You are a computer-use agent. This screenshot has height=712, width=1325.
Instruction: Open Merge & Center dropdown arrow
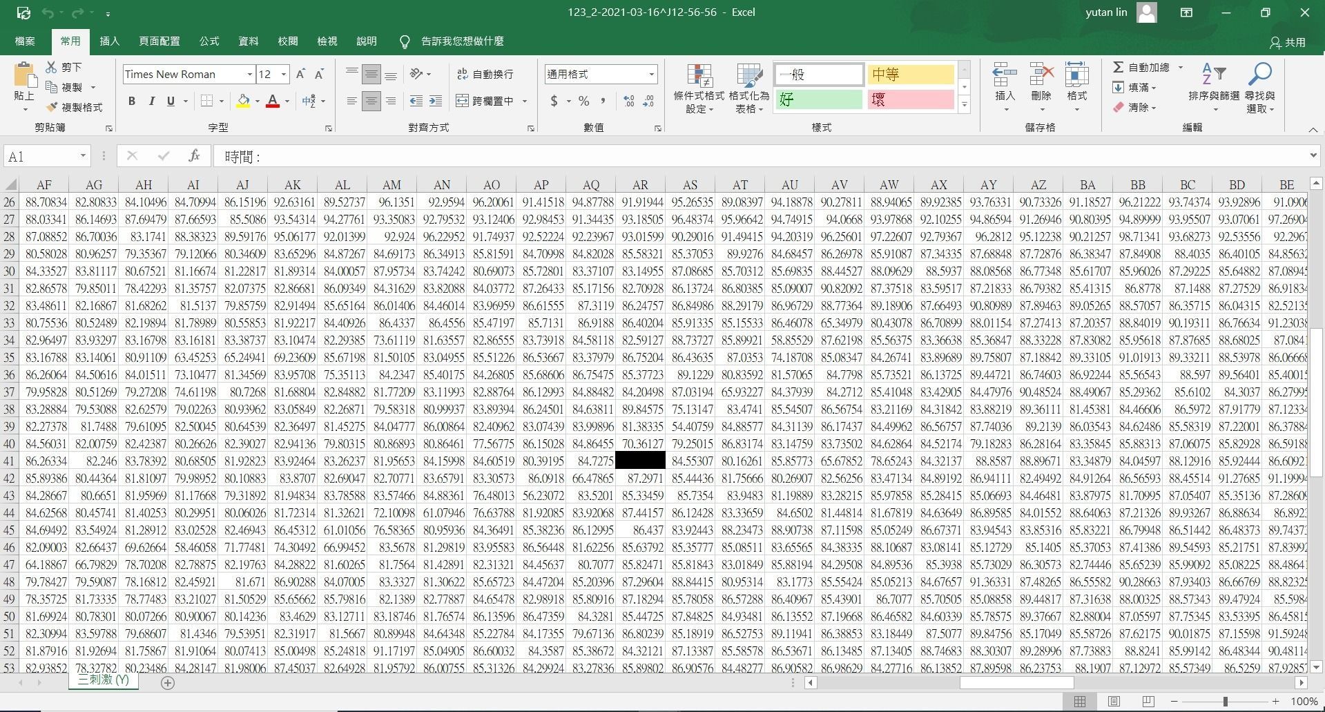coord(525,102)
